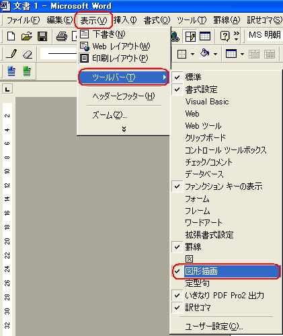
Task: Select the Draw Table pencil tool
Action: 11,54
